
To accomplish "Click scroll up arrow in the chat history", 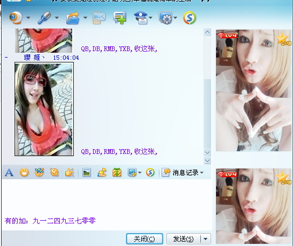I will (x=207, y=32).
